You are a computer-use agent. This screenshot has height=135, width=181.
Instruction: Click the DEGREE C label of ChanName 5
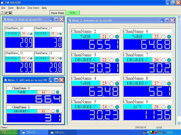[86, 106]
